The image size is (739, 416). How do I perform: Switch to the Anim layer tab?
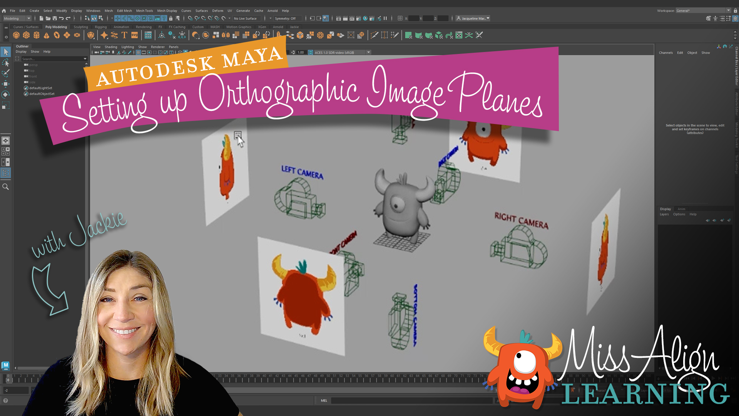point(681,209)
